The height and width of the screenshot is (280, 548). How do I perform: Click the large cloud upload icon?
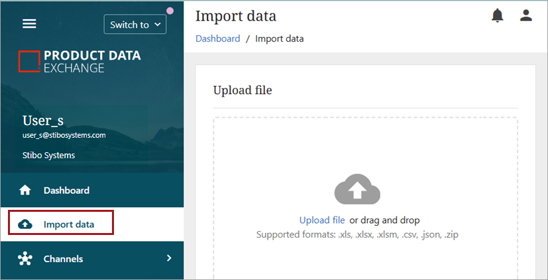356,189
